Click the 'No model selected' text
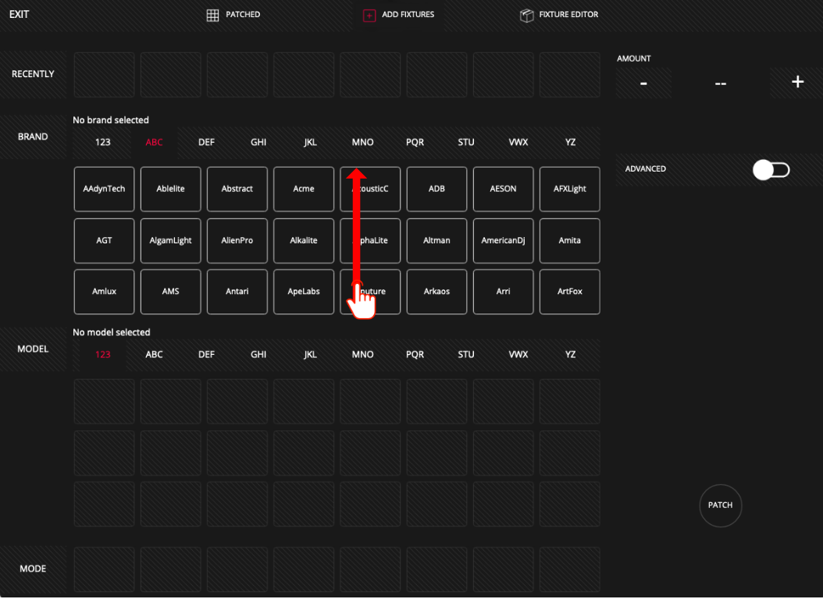The image size is (823, 599). tap(112, 332)
